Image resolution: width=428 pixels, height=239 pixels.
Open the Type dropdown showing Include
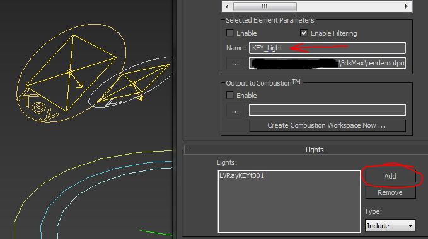coord(390,226)
